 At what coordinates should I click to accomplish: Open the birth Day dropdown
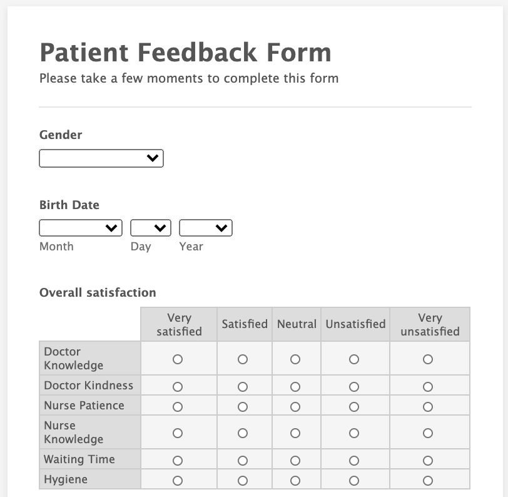(151, 228)
